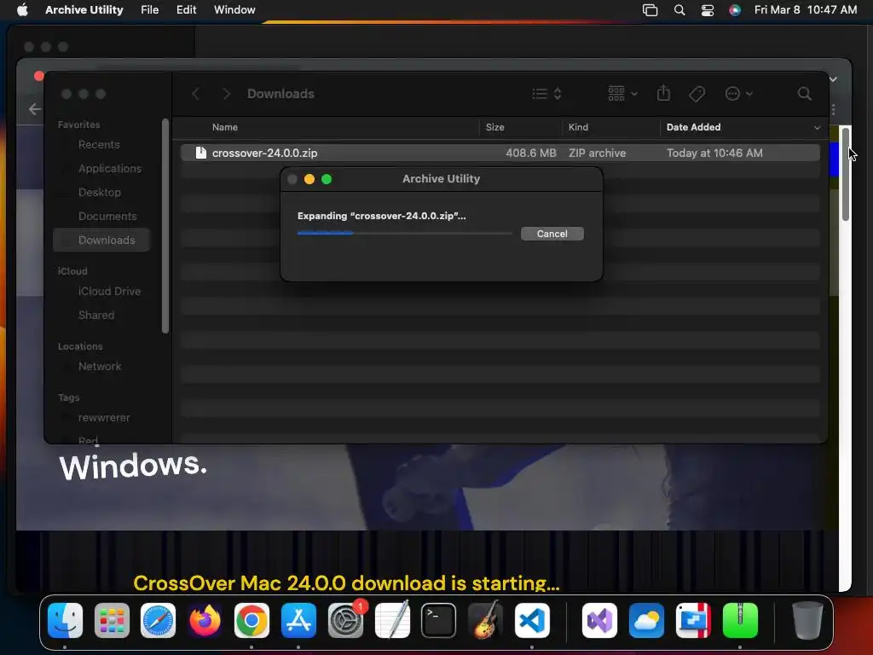
Task: Change Finder list view style
Action: (x=546, y=94)
